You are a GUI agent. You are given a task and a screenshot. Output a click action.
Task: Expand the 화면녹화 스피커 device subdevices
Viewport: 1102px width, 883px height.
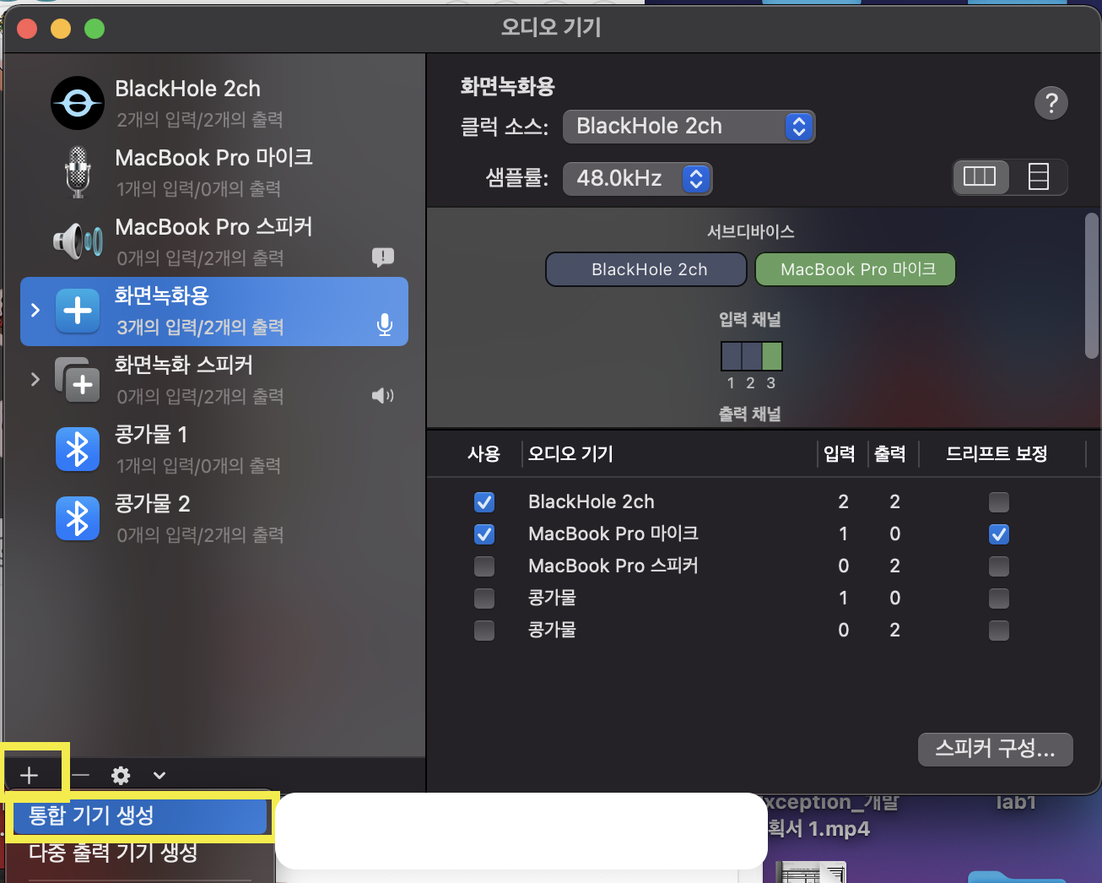pos(35,379)
